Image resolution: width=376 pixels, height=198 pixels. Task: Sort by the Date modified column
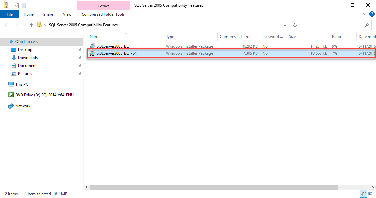(366, 37)
